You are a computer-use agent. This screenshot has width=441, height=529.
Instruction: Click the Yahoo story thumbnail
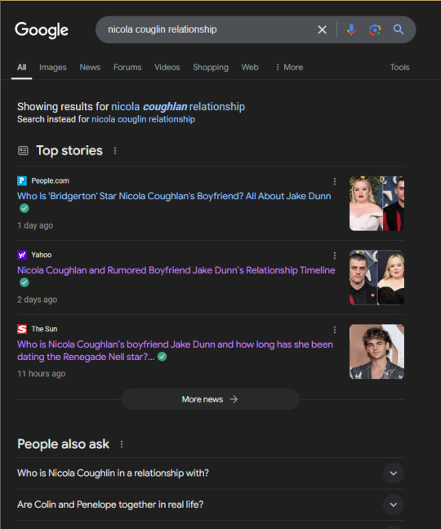[x=376, y=278]
